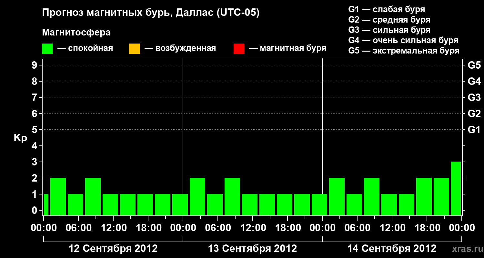Click the '06:00' time label for 13 Сентября

coord(218,228)
